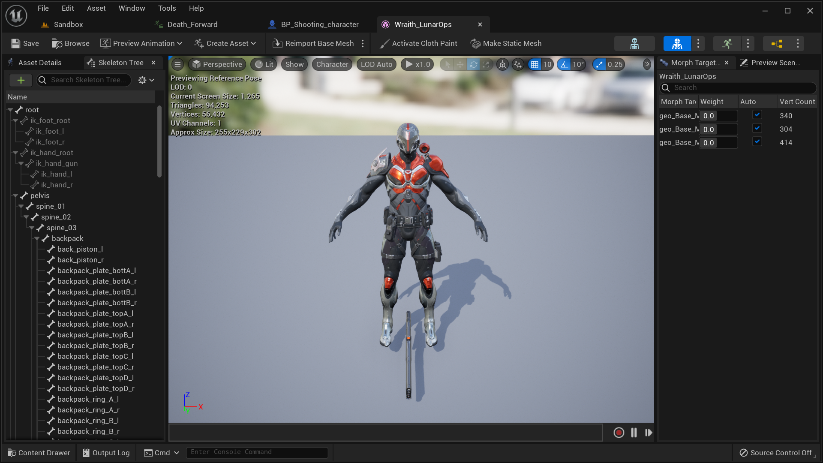Switch to the Skeletal Mesh editor mode
823x463 pixels.
677,43
